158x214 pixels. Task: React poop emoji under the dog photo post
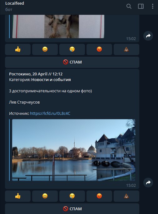(x=126, y=49)
